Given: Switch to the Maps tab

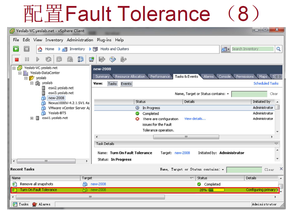Looking at the screenshot, I should 263,77.
